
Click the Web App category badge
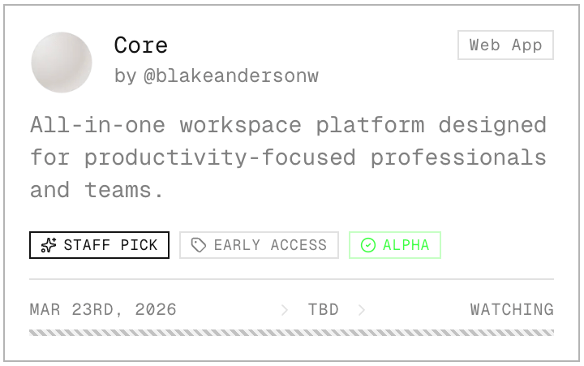click(505, 45)
